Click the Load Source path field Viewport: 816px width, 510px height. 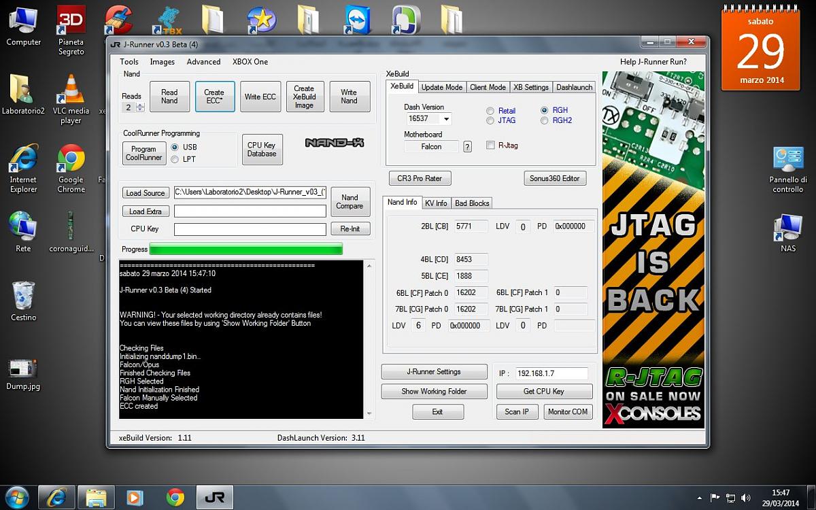click(250, 192)
